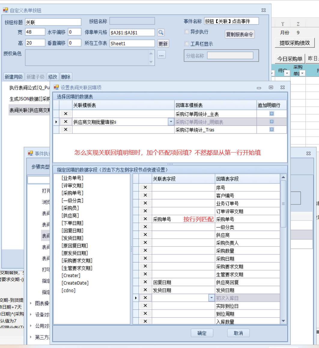Click the ellipsis button beside 授权角色
319x348 pixels.
tap(162, 55)
